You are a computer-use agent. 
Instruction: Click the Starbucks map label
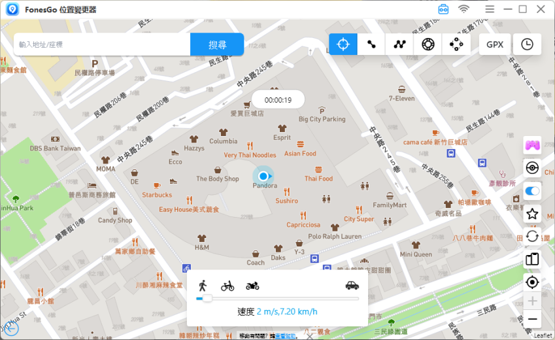tap(157, 195)
